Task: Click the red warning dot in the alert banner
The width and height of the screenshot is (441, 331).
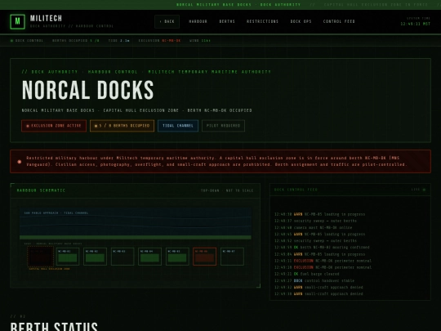Action: tap(20, 162)
